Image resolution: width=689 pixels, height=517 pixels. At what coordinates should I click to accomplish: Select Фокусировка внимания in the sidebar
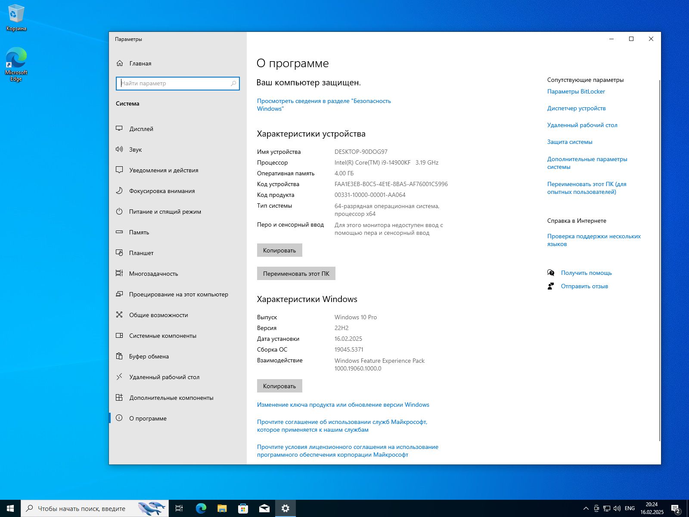(x=162, y=191)
